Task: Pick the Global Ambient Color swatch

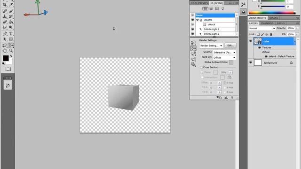Action: pyautogui.click(x=231, y=62)
